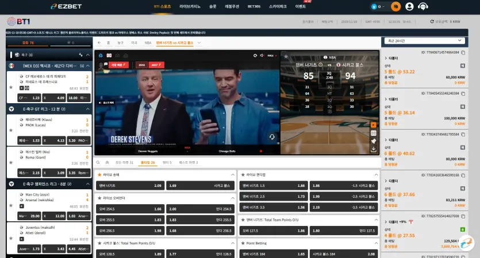Screen dimensions: 480x258
Task: Collapse E-soccer GT League 12 min group
Action: pyautogui.click(x=88, y=109)
